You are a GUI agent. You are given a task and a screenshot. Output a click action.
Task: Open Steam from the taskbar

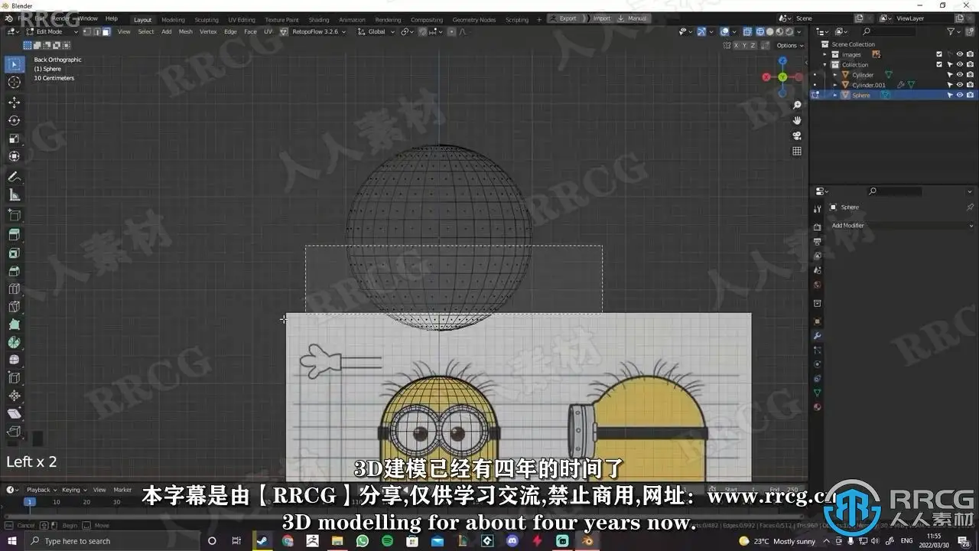(262, 541)
